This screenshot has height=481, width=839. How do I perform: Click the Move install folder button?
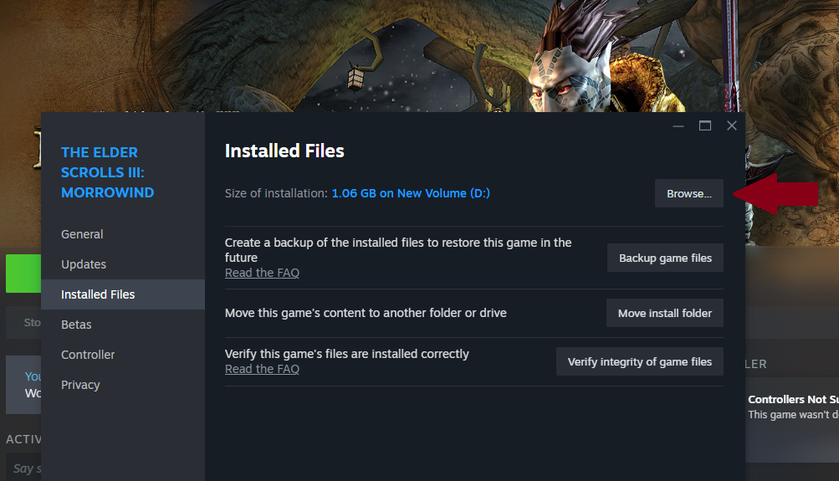(664, 314)
